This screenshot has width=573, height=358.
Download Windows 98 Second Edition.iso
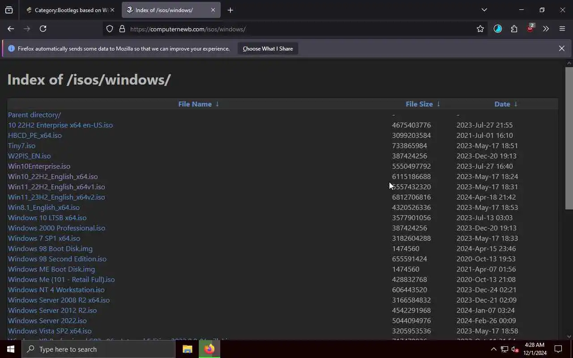click(57, 259)
